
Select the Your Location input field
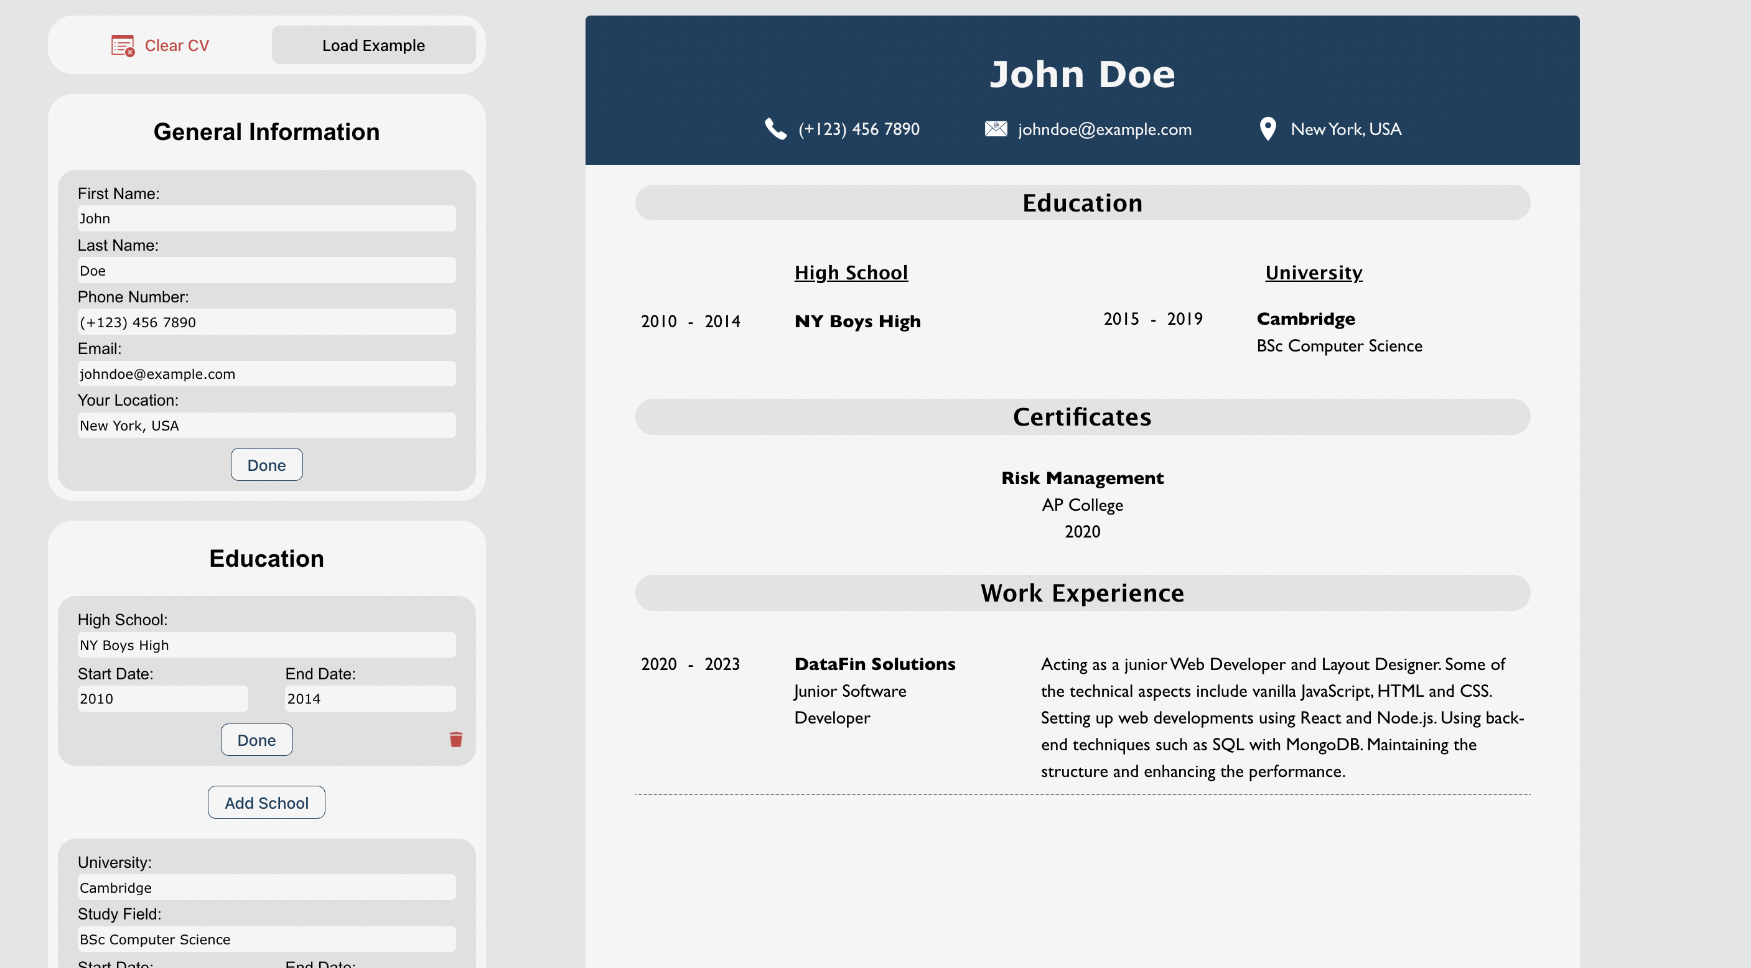click(x=266, y=425)
